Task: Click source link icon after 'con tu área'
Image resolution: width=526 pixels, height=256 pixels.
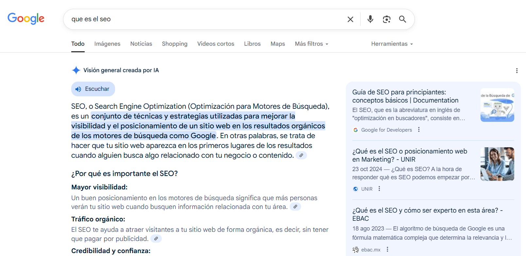Action: point(295,207)
